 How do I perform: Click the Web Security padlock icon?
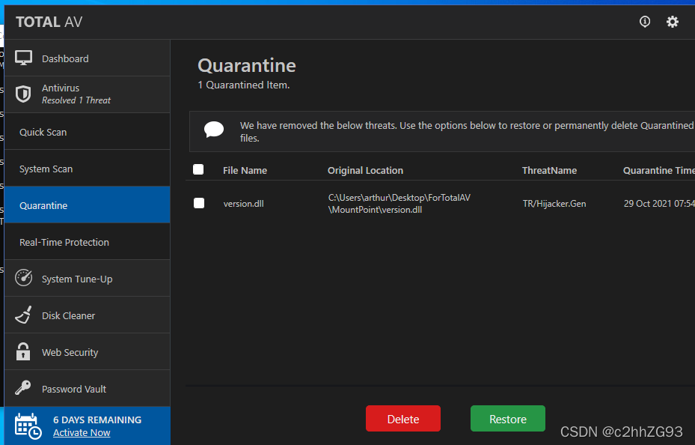point(23,351)
